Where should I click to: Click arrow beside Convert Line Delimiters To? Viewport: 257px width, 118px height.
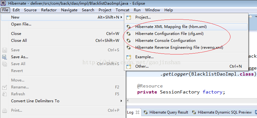pyautogui.click(x=121, y=101)
